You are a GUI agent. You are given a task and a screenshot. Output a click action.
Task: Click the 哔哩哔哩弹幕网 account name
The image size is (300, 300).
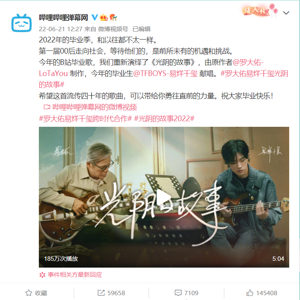pyautogui.click(x=63, y=18)
